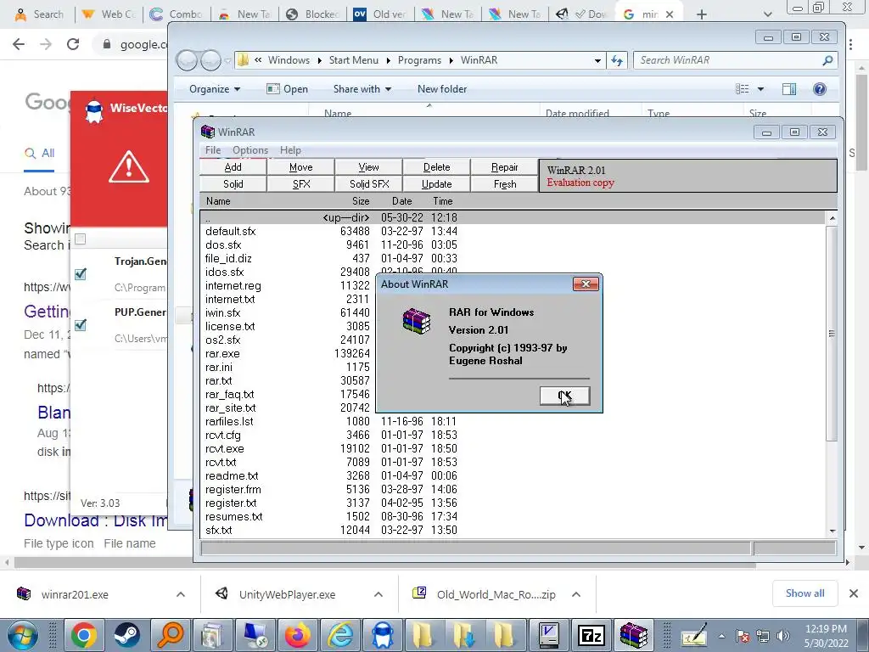This screenshot has width=869, height=652.
Task: Click the SFX button in WinRAR
Action: pos(301,184)
